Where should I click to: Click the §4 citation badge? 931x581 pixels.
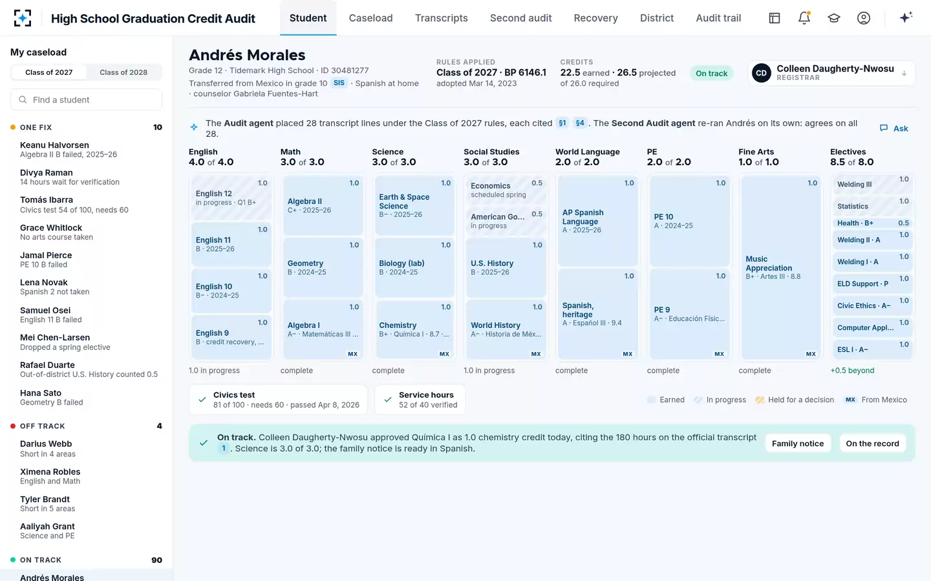click(580, 123)
